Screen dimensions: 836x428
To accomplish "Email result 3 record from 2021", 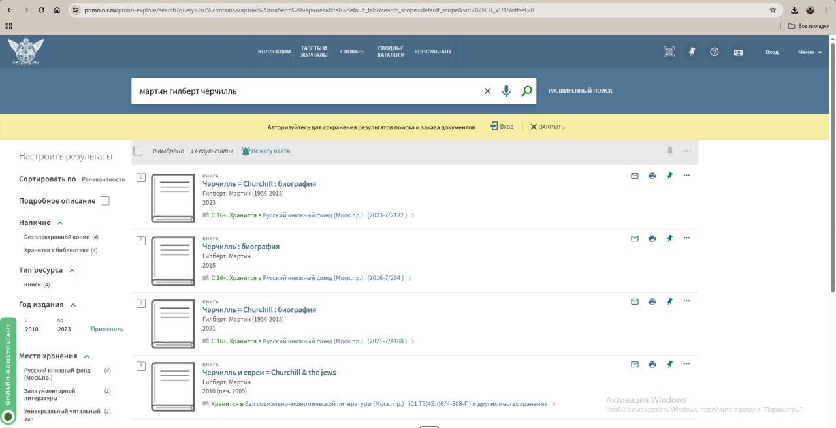I will tap(635, 301).
